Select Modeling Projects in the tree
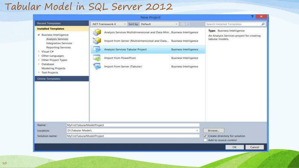299x168 pixels. click(53, 68)
